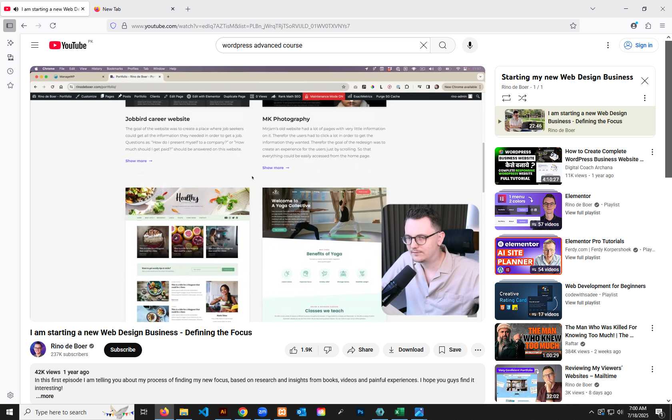Image resolution: width=672 pixels, height=420 pixels.
Task: Dislike the video
Action: 328,350
